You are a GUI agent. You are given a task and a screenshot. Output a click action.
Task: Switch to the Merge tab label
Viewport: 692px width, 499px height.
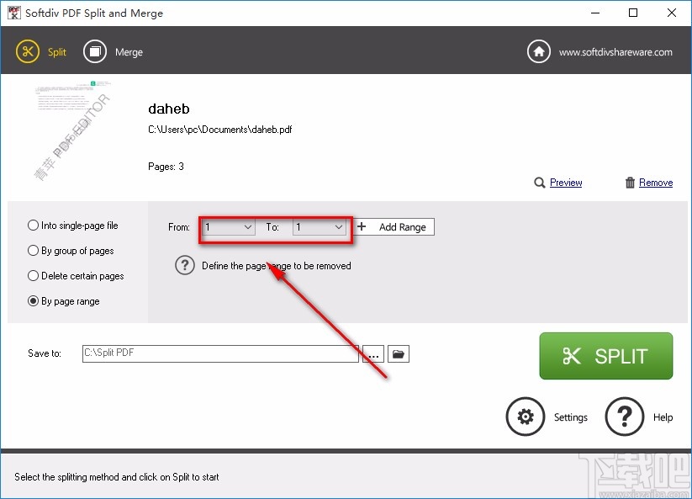click(x=129, y=52)
